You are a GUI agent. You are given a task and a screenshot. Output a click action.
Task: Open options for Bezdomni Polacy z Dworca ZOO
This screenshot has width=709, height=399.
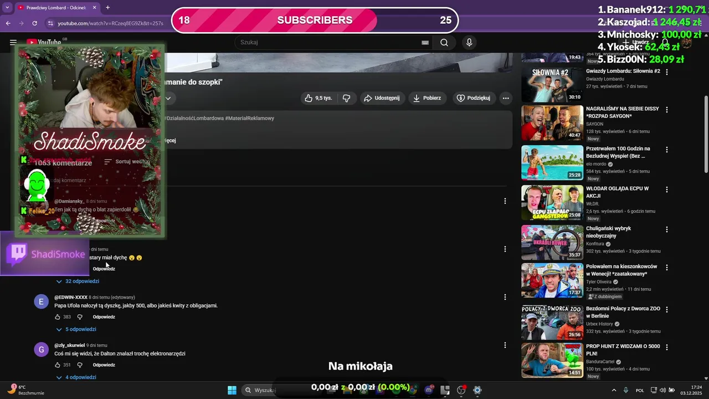[666, 309]
